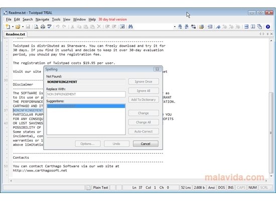Open the search box dropdown arrow in toolbar
Image resolution: width=276 pixels, height=201 pixels.
coord(175,27)
